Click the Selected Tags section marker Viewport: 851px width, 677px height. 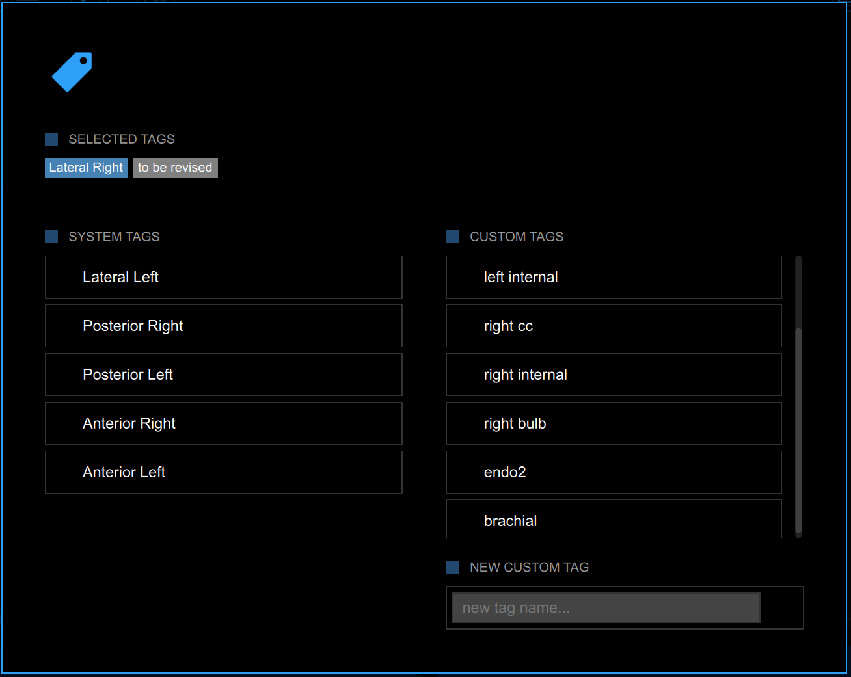[x=51, y=139]
